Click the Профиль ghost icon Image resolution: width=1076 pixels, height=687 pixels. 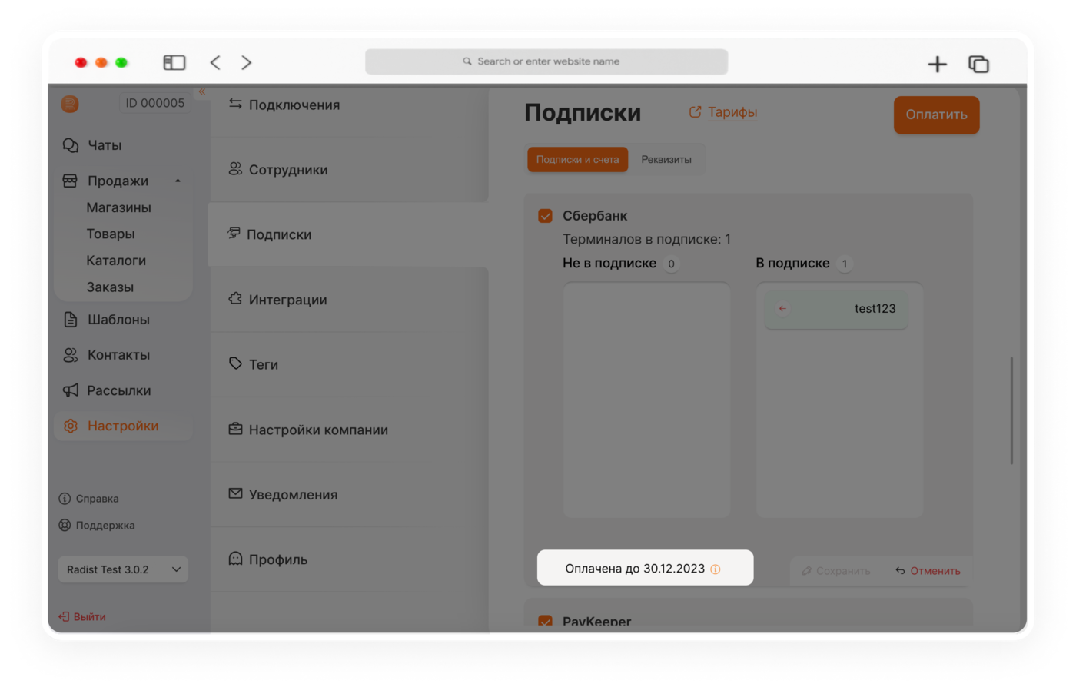tap(235, 559)
